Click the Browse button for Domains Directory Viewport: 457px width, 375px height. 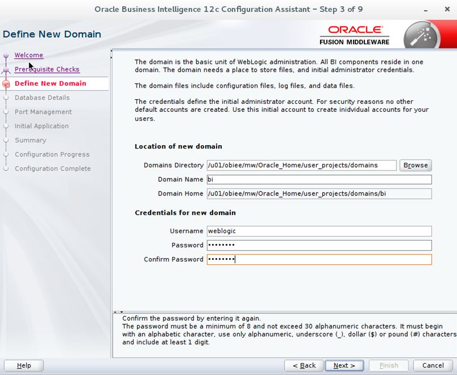coord(416,165)
